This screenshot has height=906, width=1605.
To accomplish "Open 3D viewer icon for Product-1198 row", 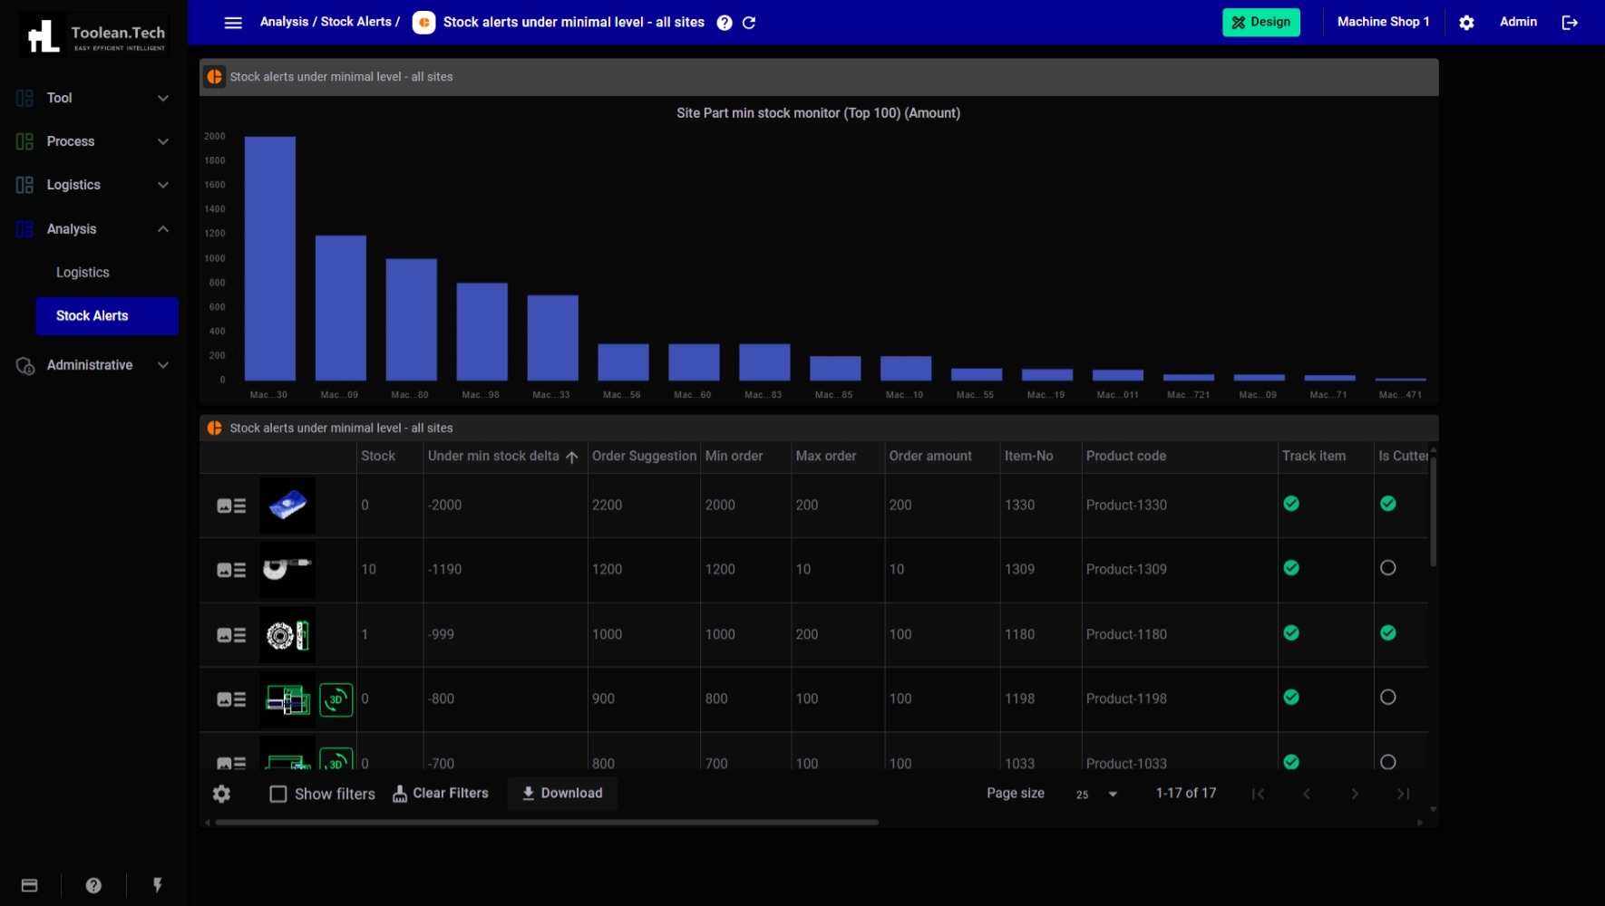I will point(336,699).
